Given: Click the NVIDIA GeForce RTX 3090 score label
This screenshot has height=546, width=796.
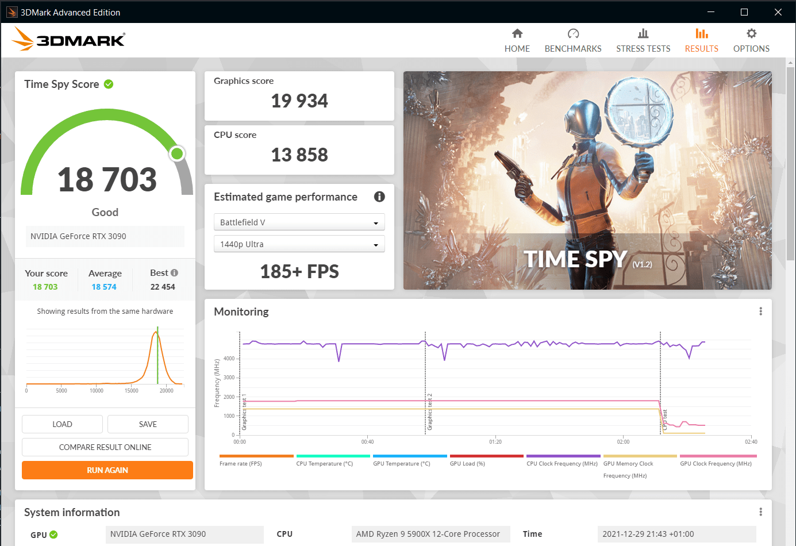Looking at the screenshot, I should [x=105, y=236].
